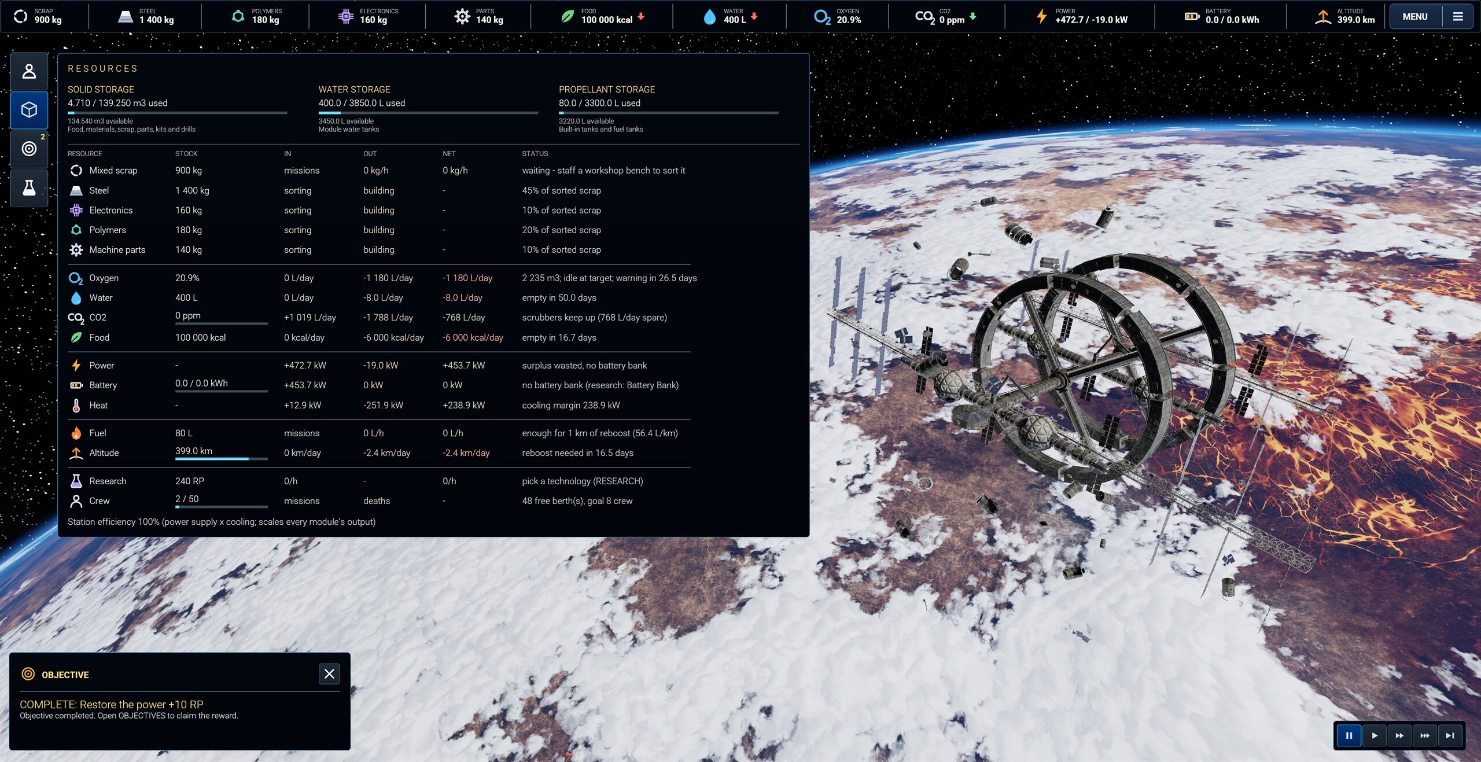Click the Fuel flame row icon

point(76,433)
